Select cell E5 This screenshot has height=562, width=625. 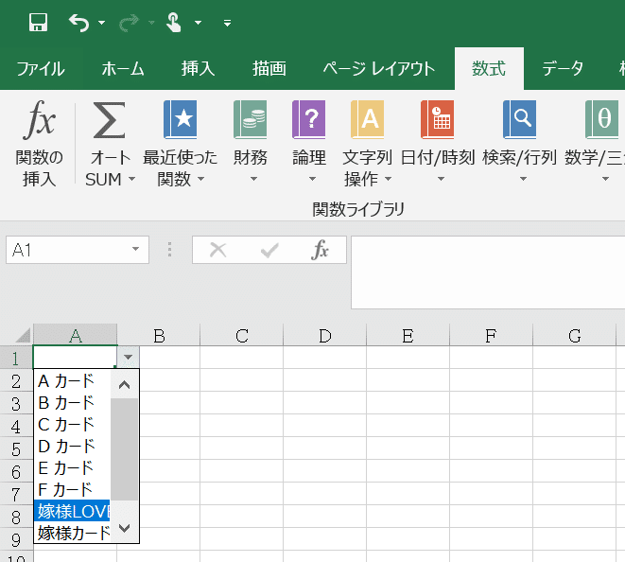(x=408, y=448)
